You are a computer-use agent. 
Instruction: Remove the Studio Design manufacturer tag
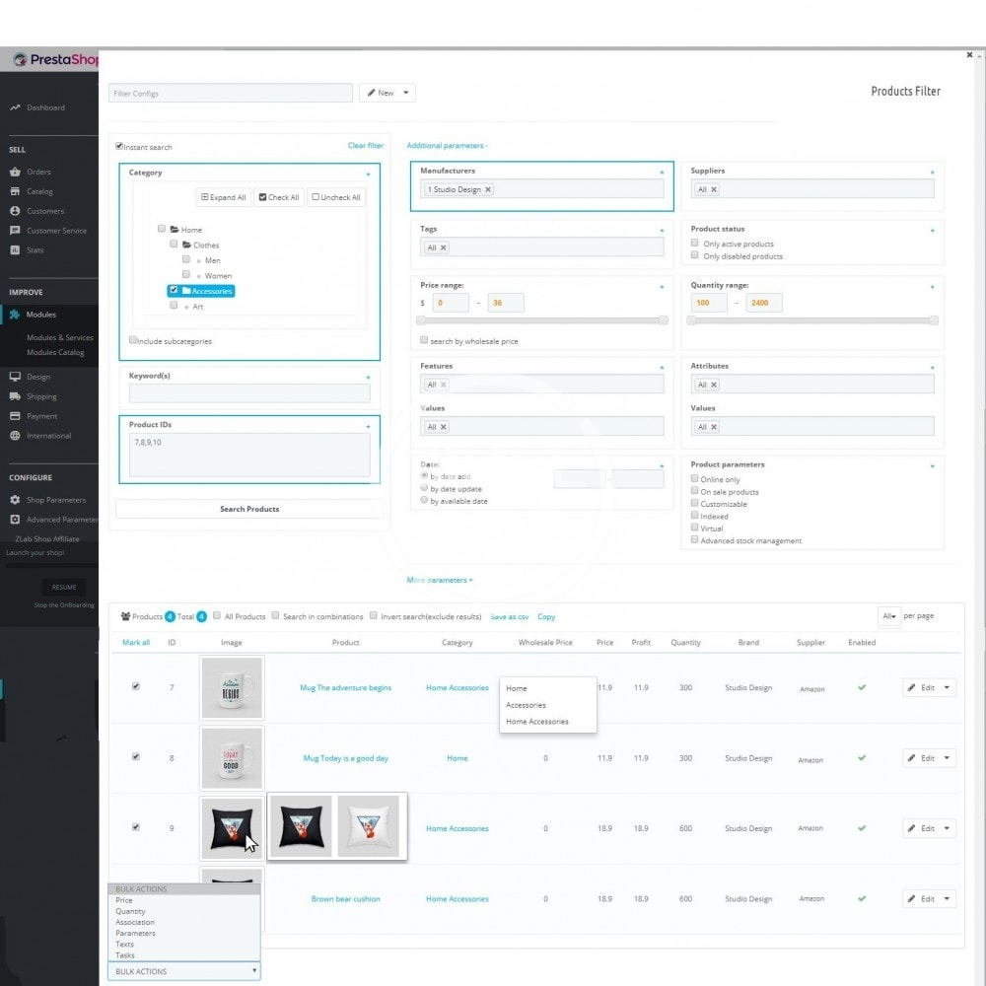click(488, 189)
